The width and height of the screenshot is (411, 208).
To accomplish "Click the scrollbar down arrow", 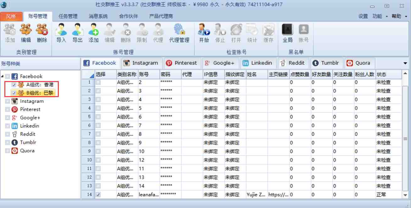I will (x=405, y=195).
